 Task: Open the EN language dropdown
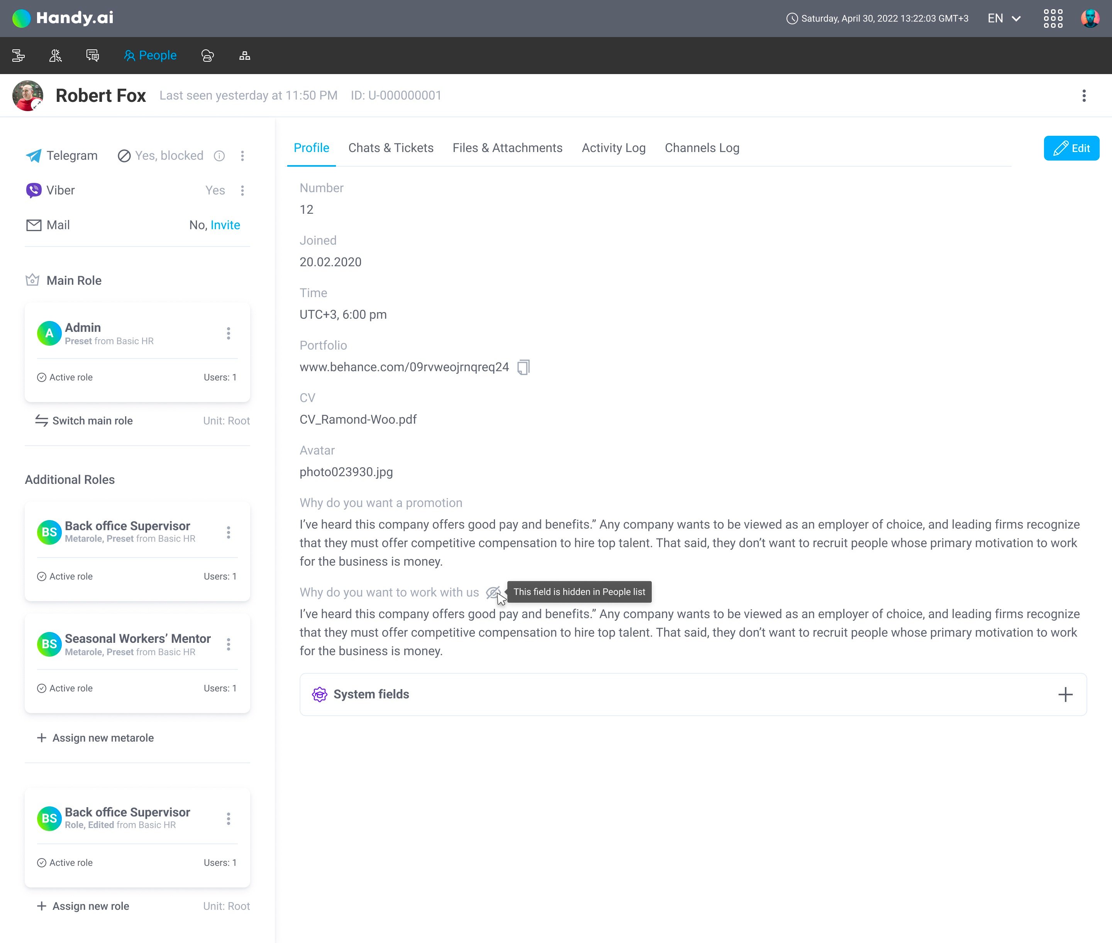point(1004,19)
